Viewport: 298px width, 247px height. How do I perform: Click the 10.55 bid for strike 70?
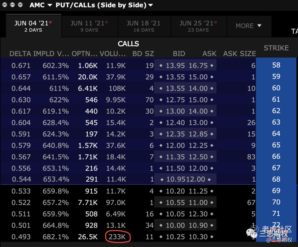click(175, 203)
